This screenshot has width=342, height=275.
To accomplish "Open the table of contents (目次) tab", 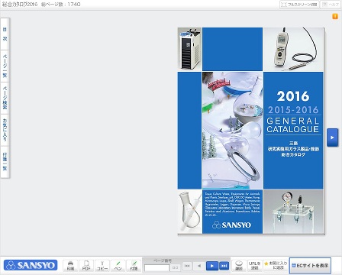I will [x=5, y=34].
